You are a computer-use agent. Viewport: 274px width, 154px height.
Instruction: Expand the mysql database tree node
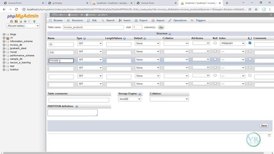pyautogui.click(x=4, y=52)
